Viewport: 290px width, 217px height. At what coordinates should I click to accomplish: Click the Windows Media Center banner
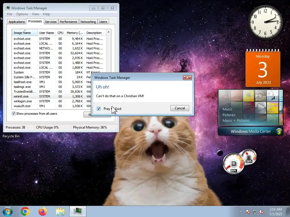251,131
